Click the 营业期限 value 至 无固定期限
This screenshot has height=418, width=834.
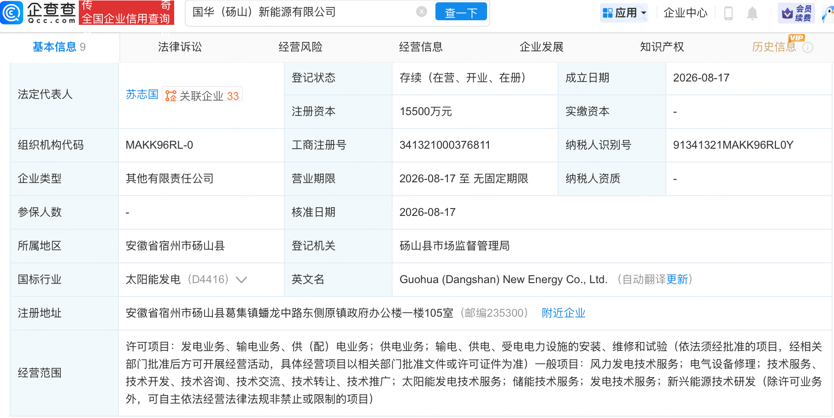(464, 179)
